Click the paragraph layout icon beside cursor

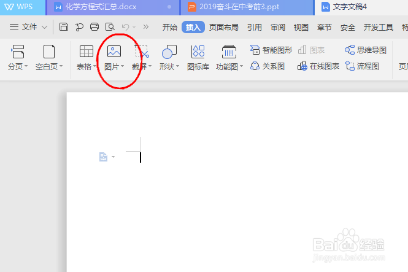coord(103,157)
